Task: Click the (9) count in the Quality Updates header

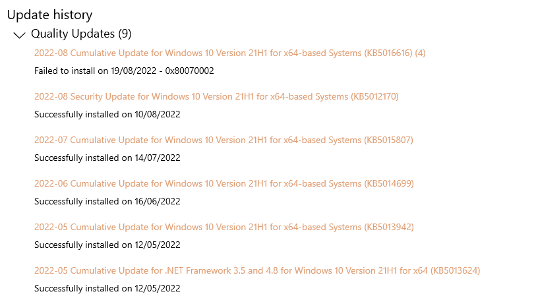Action: [x=125, y=34]
